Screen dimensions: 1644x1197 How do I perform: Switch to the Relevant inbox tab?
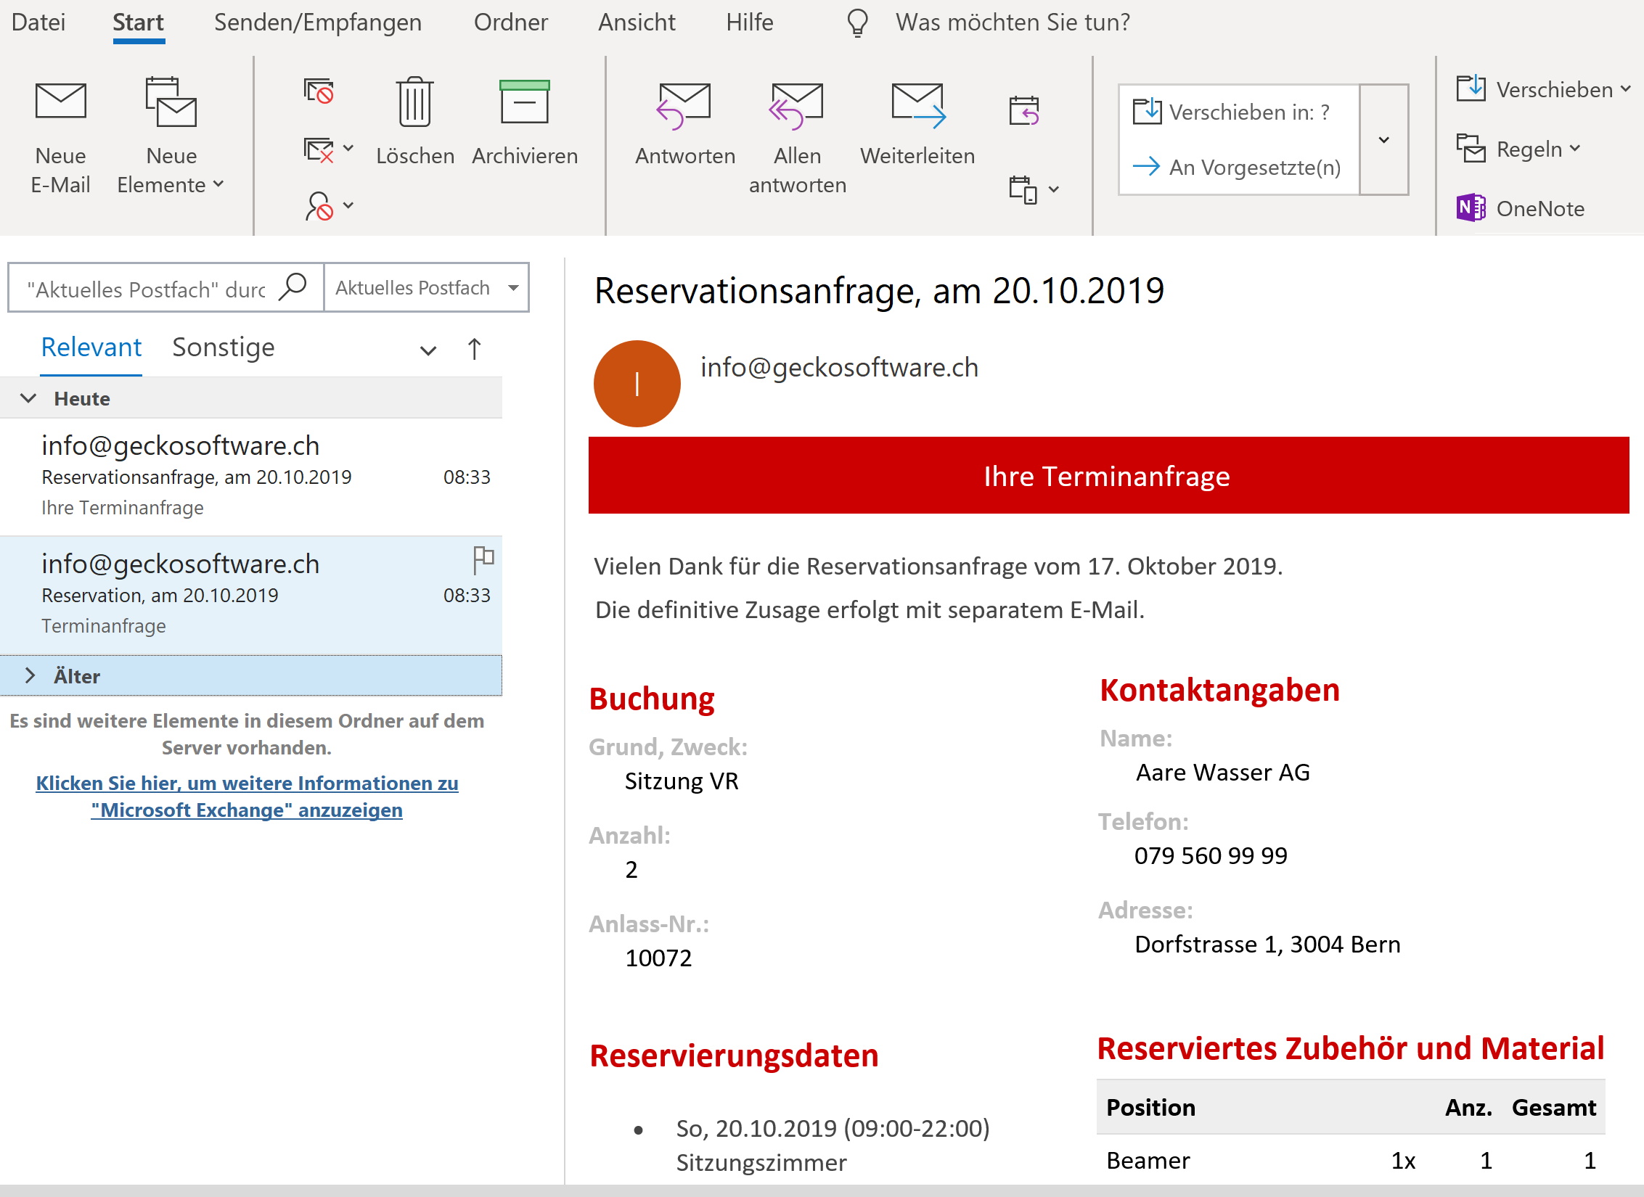tap(91, 347)
